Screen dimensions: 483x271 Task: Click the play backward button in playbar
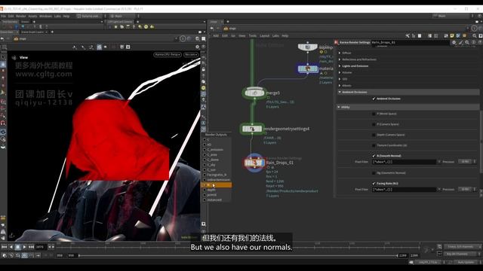point(11,247)
